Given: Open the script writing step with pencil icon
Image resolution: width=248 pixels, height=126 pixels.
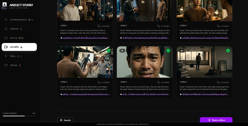Looking at the screenshot, I should pyautogui.click(x=19, y=20).
